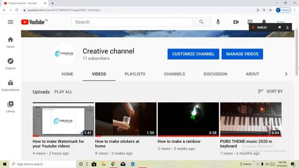Screen dimensions: 299x168
Task: Switch to the HOME channel tab
Action: 67,74
